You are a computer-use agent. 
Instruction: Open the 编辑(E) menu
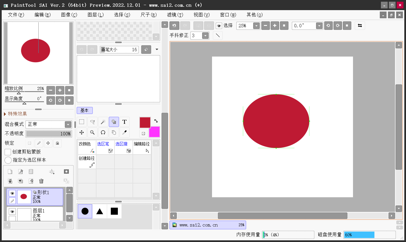tap(43, 15)
